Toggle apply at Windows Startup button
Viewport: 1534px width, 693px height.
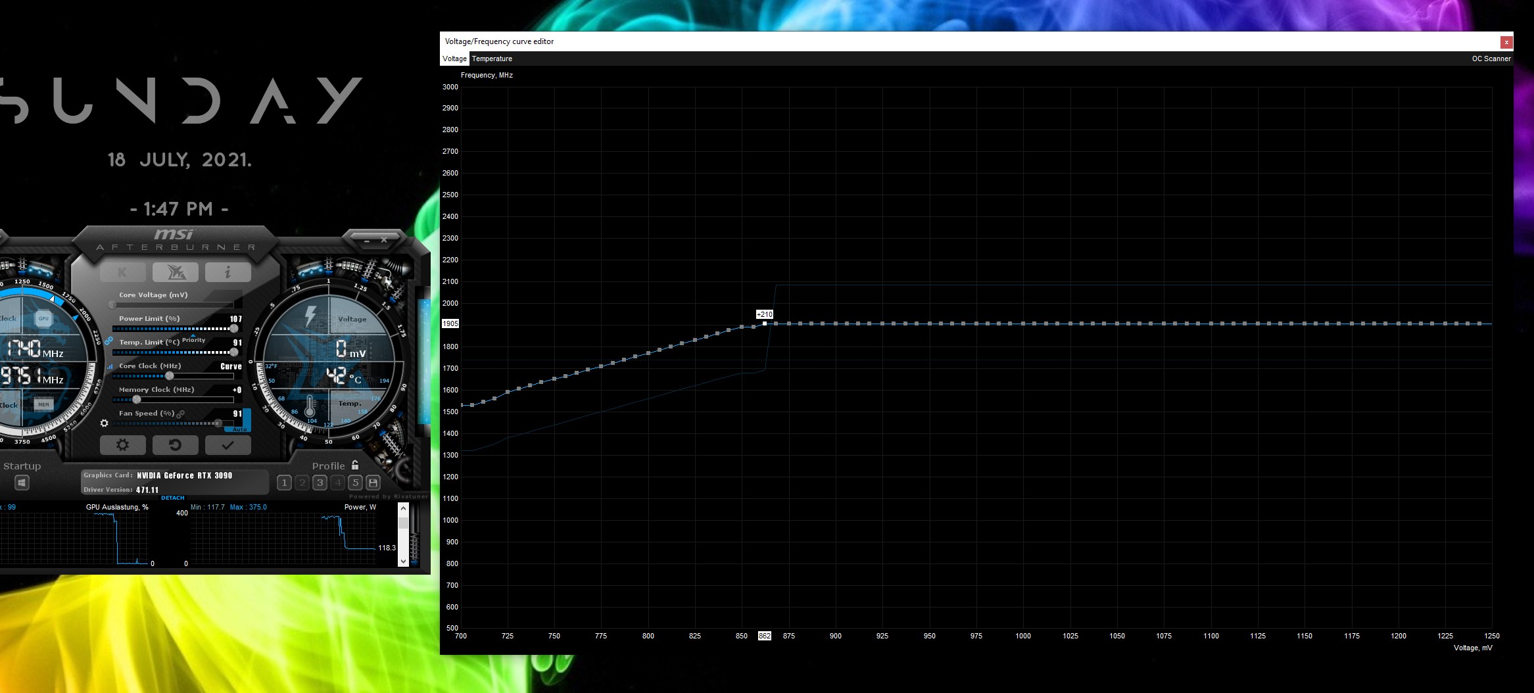(22, 483)
